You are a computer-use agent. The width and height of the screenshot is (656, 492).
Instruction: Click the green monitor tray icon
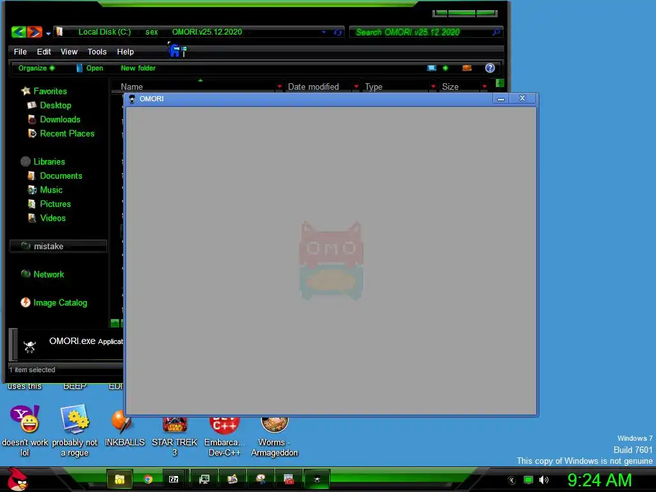[529, 480]
